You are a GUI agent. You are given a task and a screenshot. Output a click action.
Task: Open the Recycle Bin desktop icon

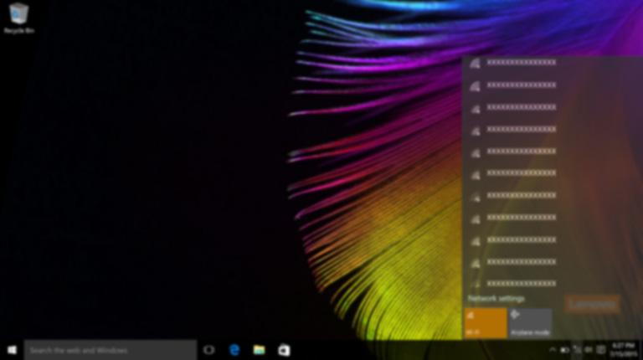pyautogui.click(x=18, y=18)
